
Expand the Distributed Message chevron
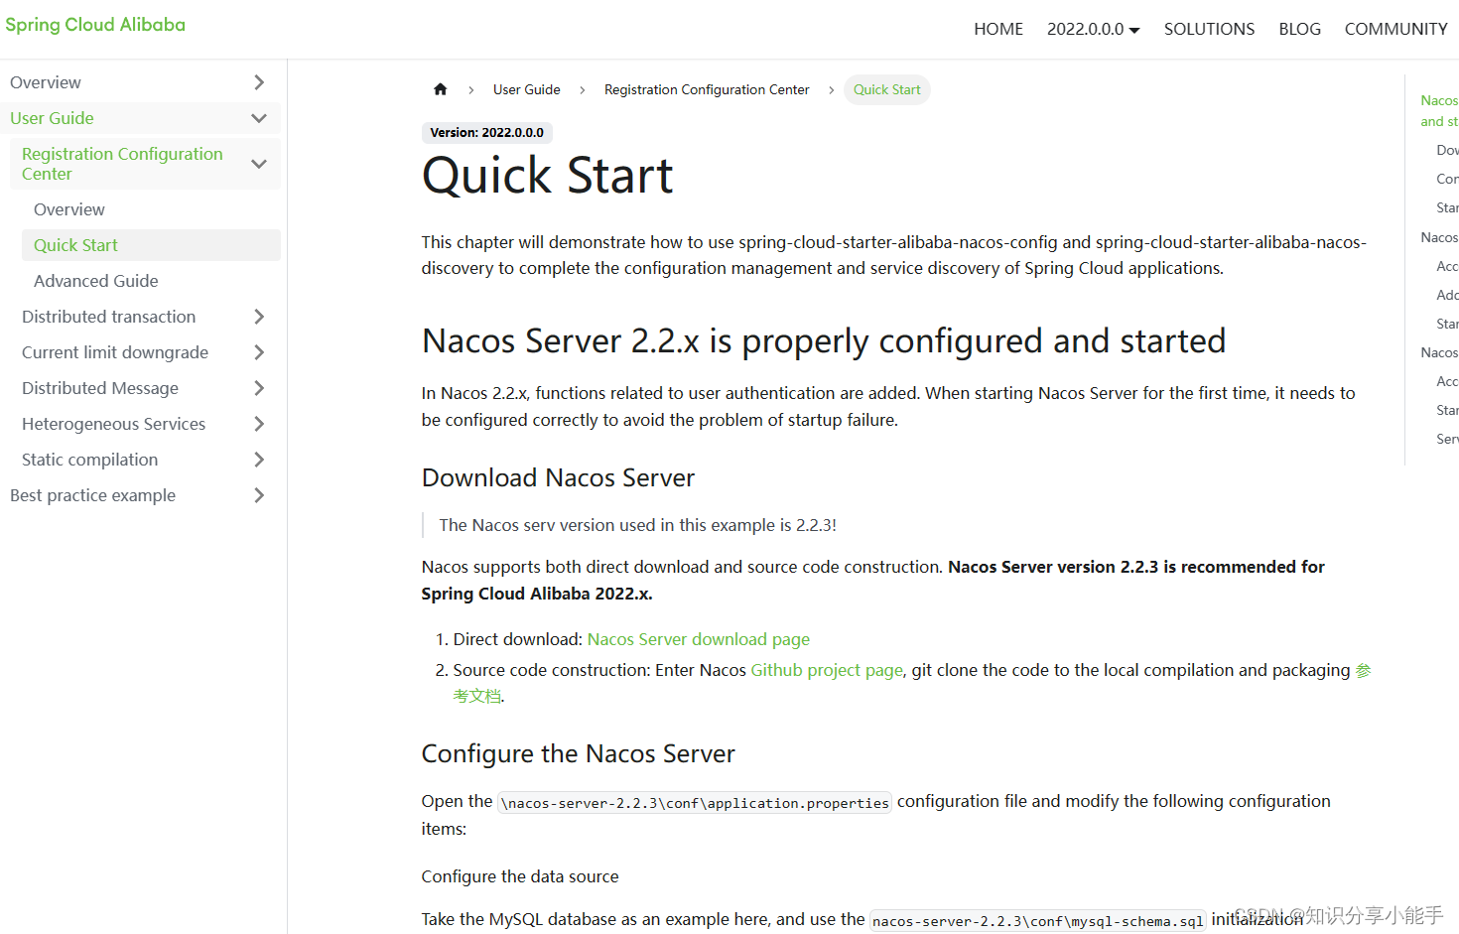pos(259,388)
